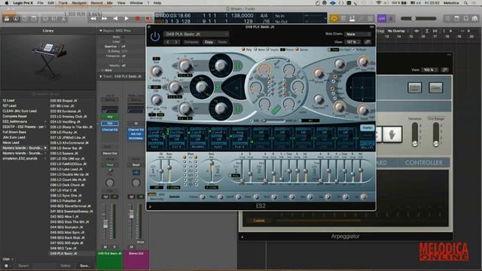Mute the Stereo Out channel strip
482x271 pixels.
131,247
